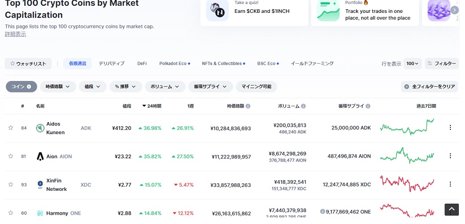
Task: Open the Aion AION name link
Action: (59, 157)
